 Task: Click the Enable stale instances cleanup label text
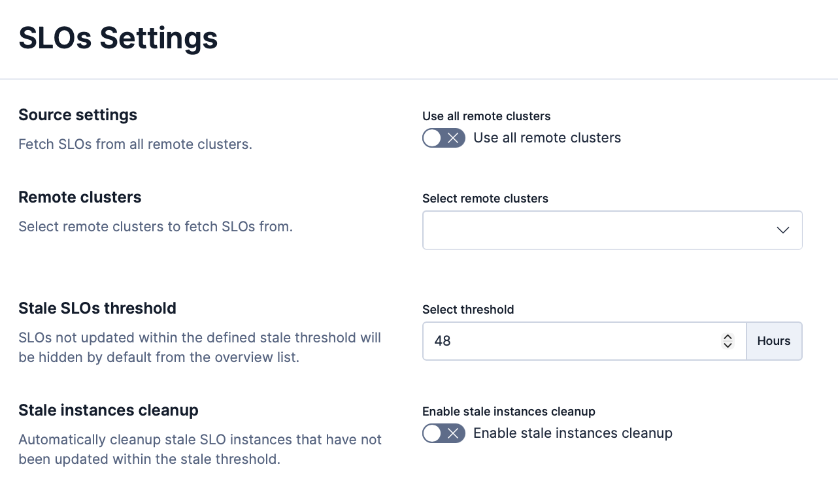[x=573, y=433]
